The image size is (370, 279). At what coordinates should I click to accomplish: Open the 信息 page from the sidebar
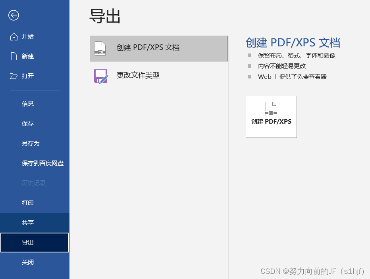click(x=27, y=103)
